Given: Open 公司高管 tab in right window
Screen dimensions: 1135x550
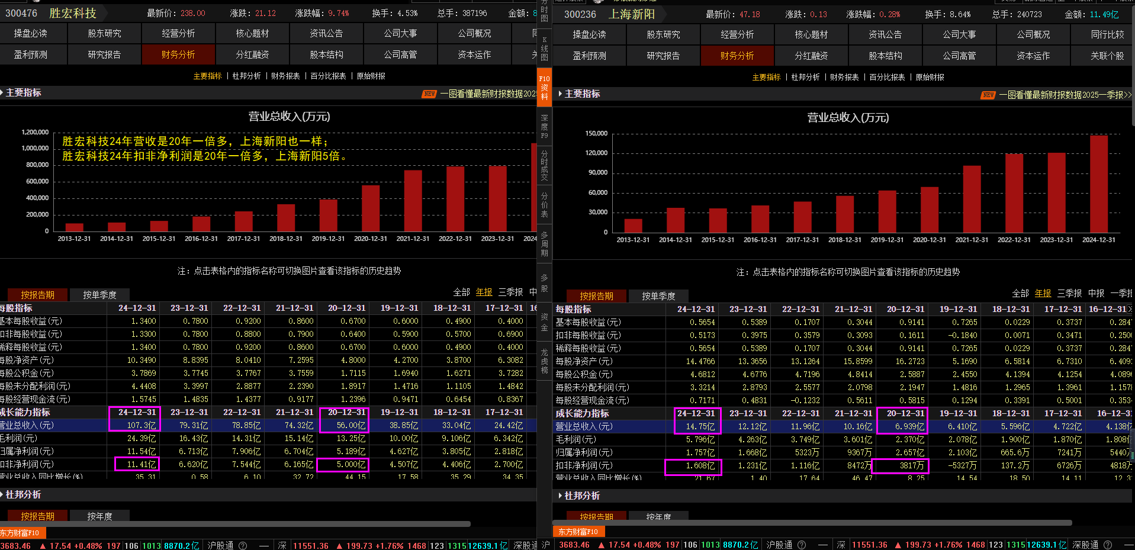Looking at the screenshot, I should click(x=959, y=56).
